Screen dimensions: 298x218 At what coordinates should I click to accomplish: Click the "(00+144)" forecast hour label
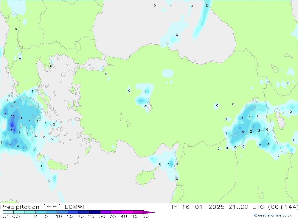click(x=283, y=207)
